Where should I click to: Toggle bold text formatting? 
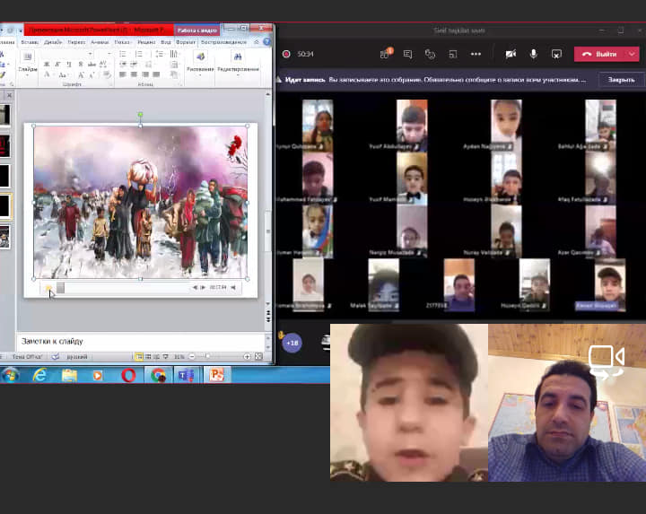pyautogui.click(x=47, y=65)
